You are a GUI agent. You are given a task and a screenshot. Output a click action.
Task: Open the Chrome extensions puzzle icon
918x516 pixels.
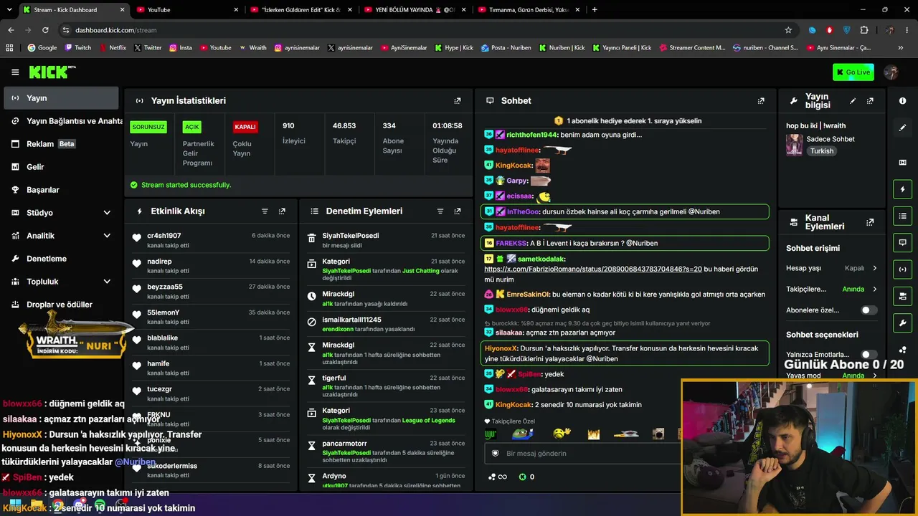[864, 30]
